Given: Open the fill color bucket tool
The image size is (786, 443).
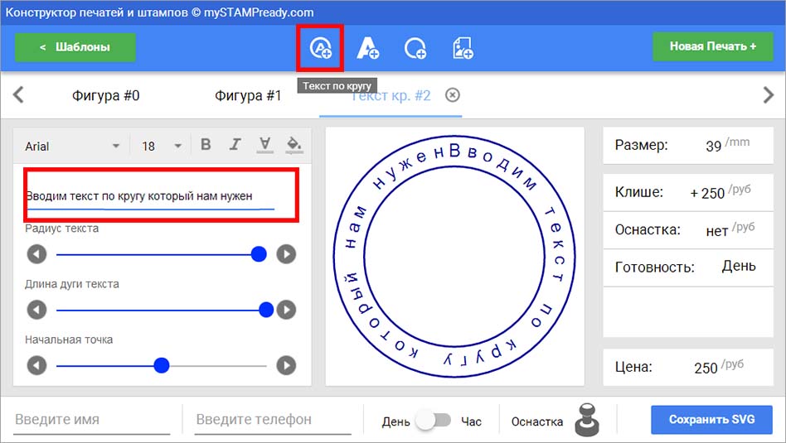Looking at the screenshot, I should pos(294,145).
